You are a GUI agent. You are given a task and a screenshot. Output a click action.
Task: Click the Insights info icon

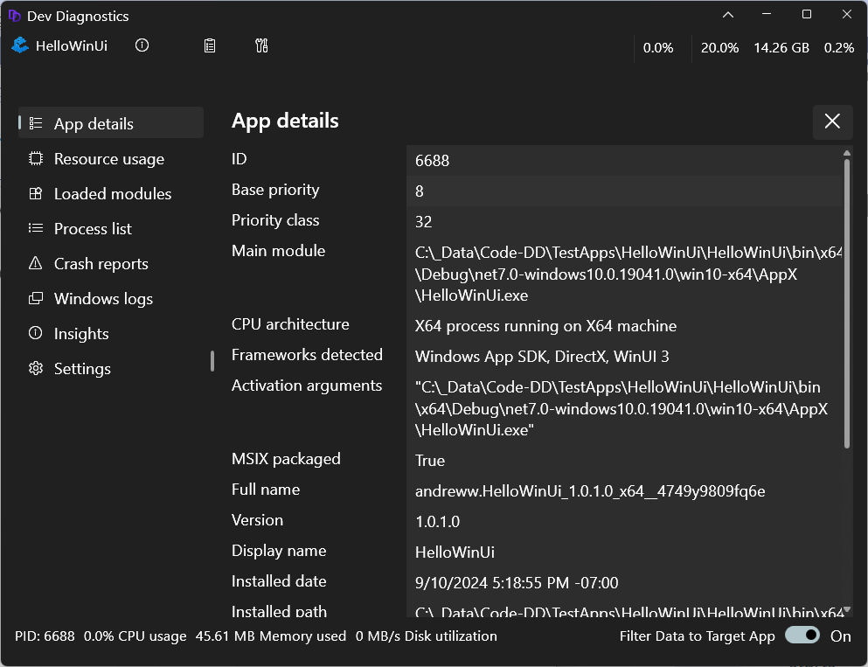tap(36, 333)
